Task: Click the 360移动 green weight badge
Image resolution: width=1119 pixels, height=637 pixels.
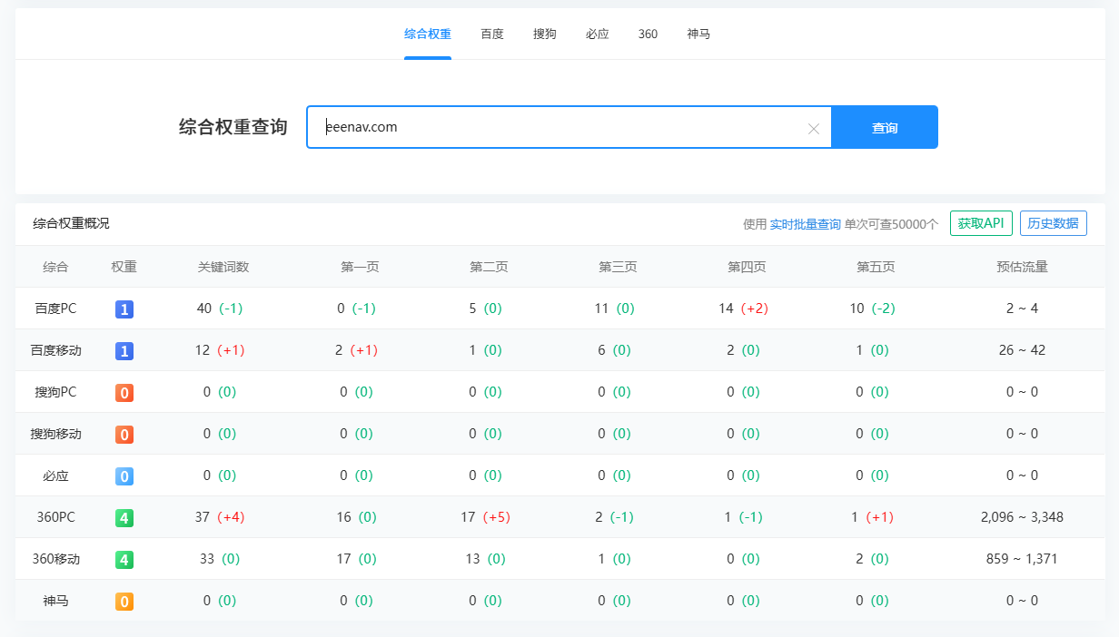Action: pos(124,560)
